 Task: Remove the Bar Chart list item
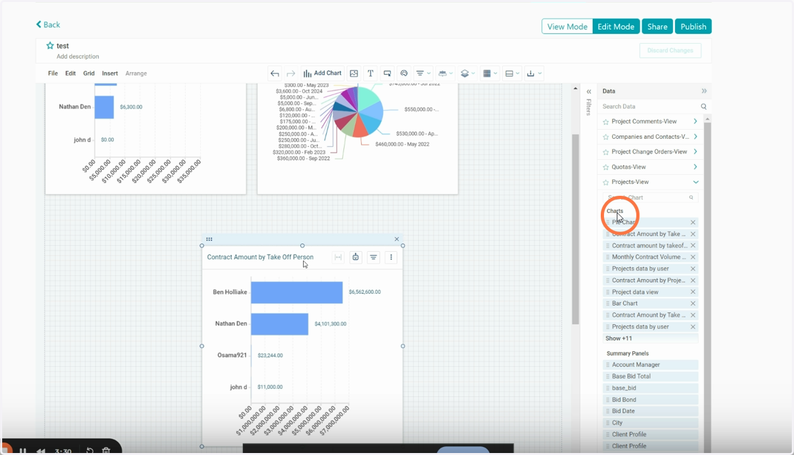tap(693, 304)
